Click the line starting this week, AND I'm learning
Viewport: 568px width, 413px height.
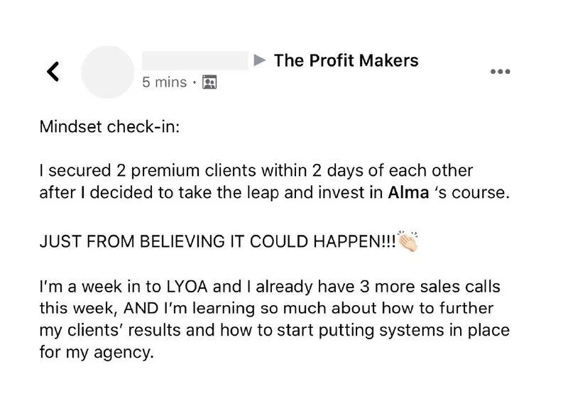pos(266,309)
